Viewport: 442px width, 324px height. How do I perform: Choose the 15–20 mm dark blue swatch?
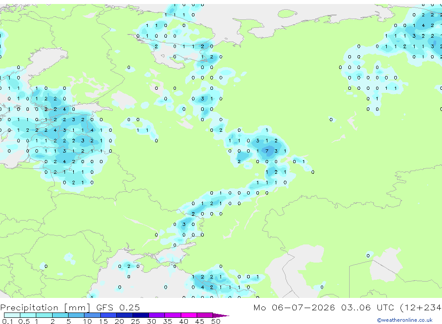tap(109, 315)
